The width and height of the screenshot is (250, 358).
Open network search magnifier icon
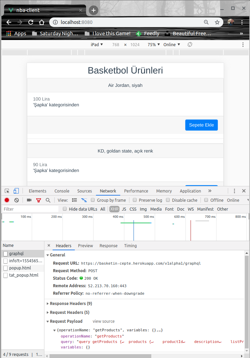48,200
